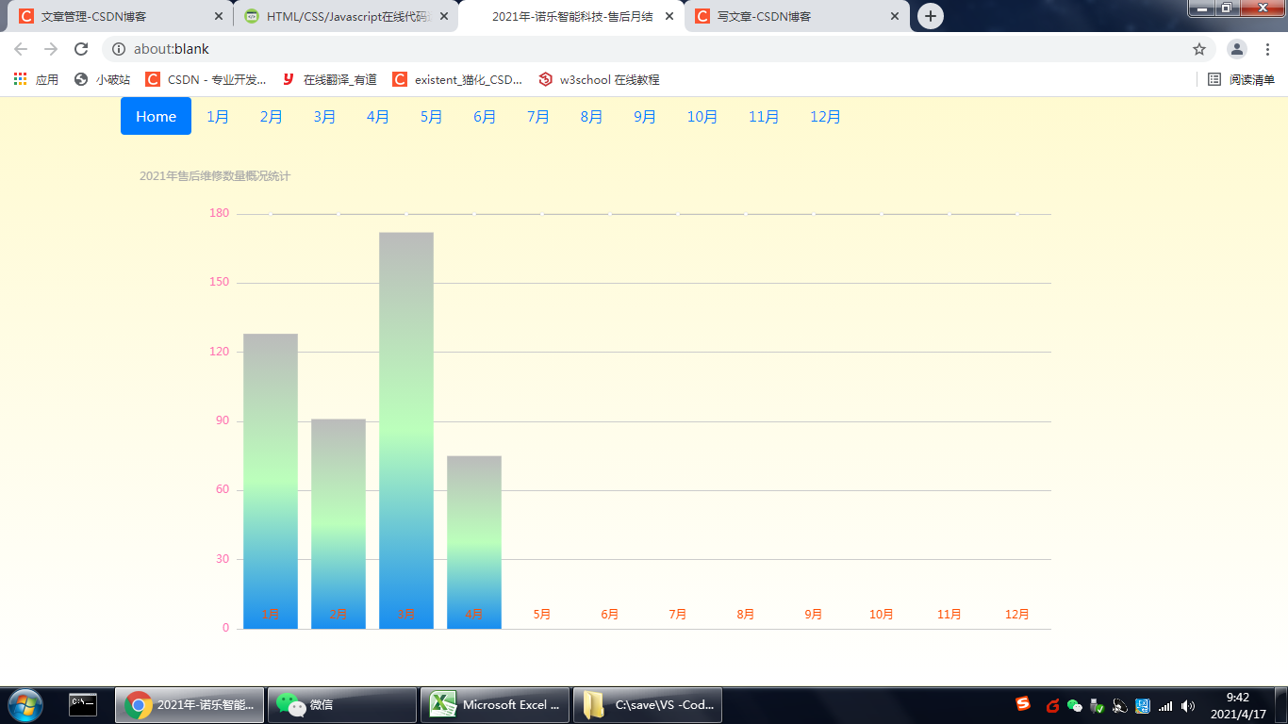
Task: Click the 180 y-axis label
Action: pos(219,213)
